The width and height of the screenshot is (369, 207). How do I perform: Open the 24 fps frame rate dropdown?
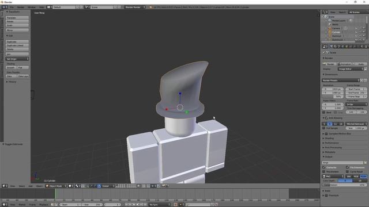point(356,104)
